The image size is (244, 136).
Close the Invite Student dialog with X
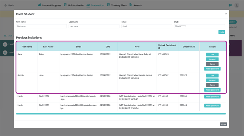(226, 13)
